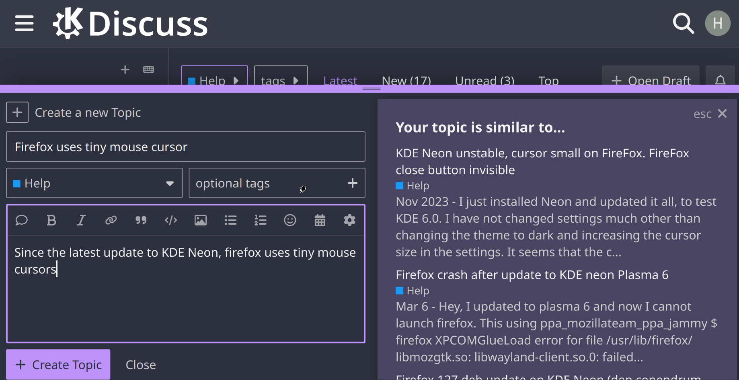Open the optional tags dropdown

pyautogui.click(x=277, y=183)
